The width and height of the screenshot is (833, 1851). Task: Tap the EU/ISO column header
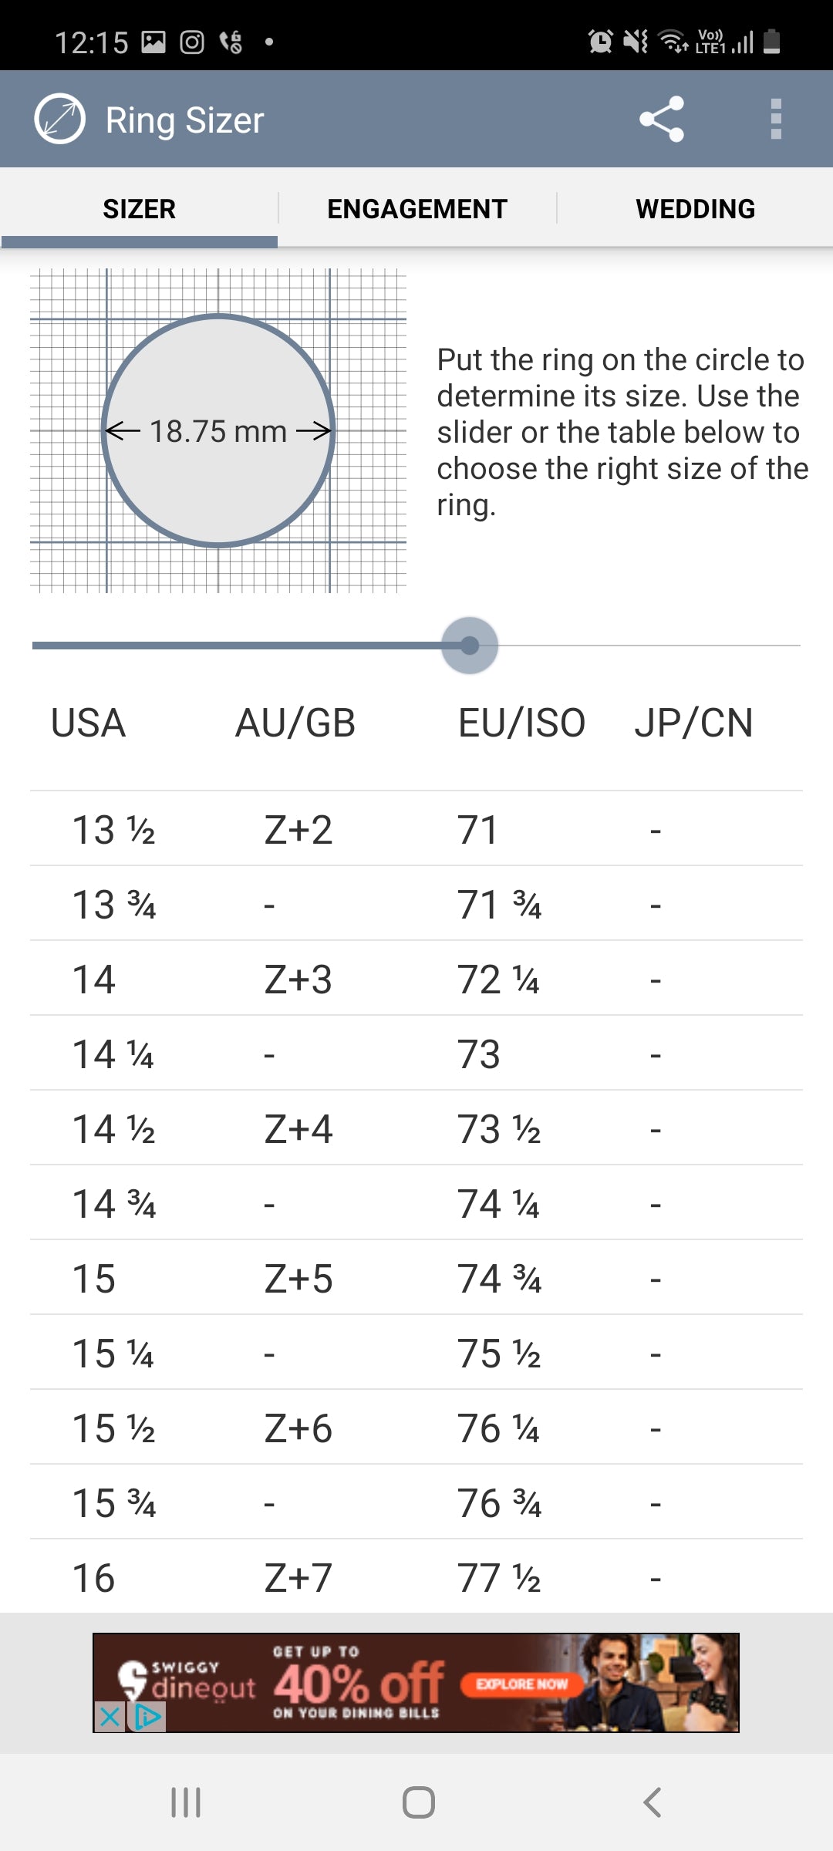[x=521, y=723]
